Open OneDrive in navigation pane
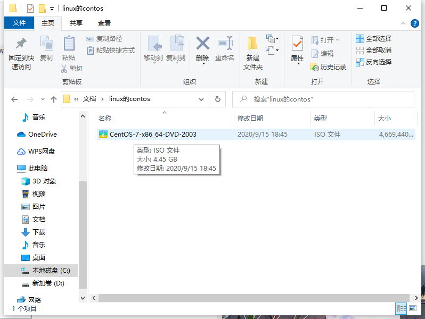This screenshot has height=319, width=425. tap(37, 134)
